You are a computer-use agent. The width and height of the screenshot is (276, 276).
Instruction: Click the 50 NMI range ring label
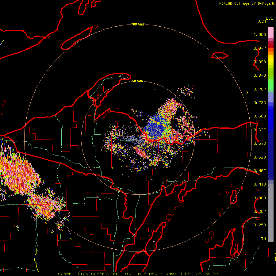(x=138, y=81)
